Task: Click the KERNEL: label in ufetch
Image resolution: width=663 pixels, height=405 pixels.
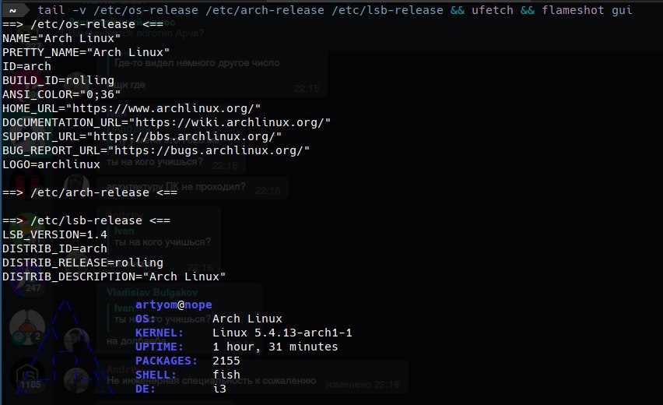Action: pyautogui.click(x=160, y=333)
